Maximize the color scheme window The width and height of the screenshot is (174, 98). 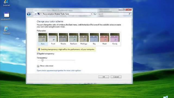[124, 10]
